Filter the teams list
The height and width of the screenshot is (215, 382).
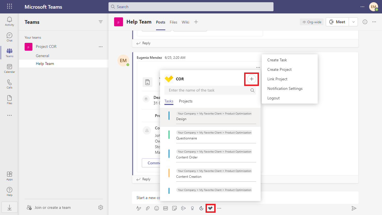click(x=101, y=22)
